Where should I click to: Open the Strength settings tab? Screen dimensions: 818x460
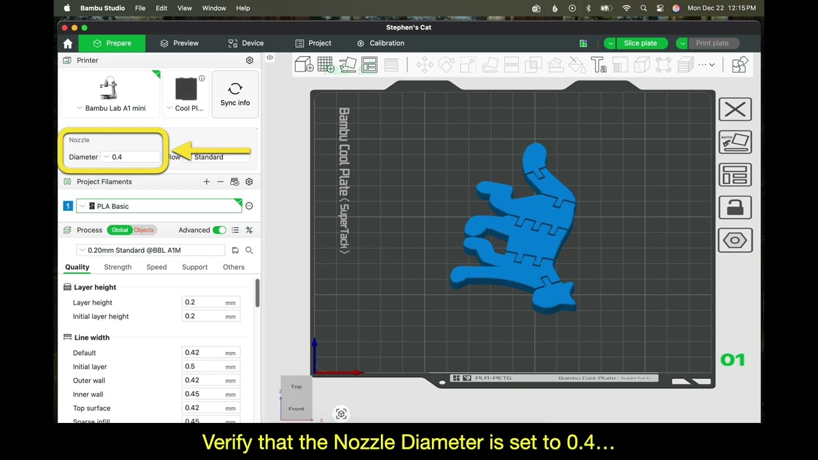click(x=118, y=267)
